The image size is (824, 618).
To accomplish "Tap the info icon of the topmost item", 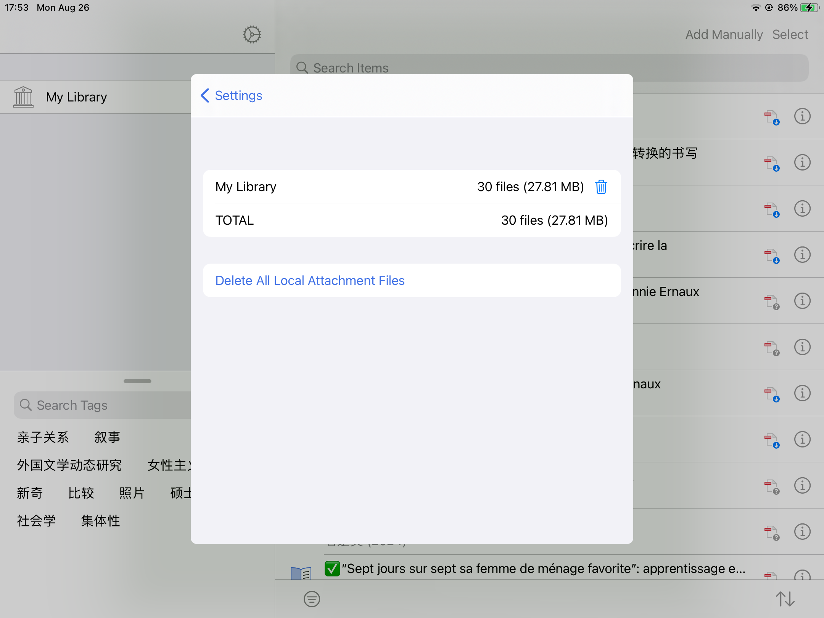I will tap(802, 116).
